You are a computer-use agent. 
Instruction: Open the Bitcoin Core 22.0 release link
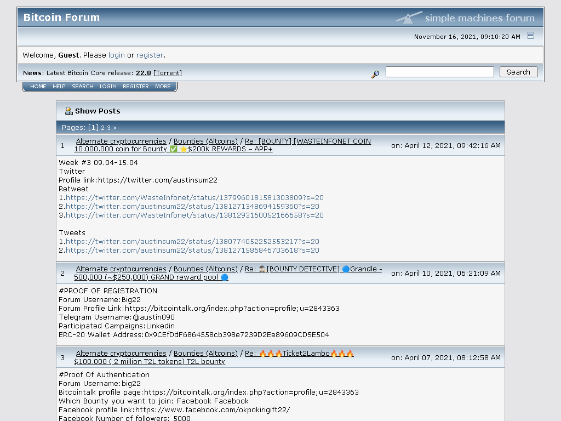[144, 73]
